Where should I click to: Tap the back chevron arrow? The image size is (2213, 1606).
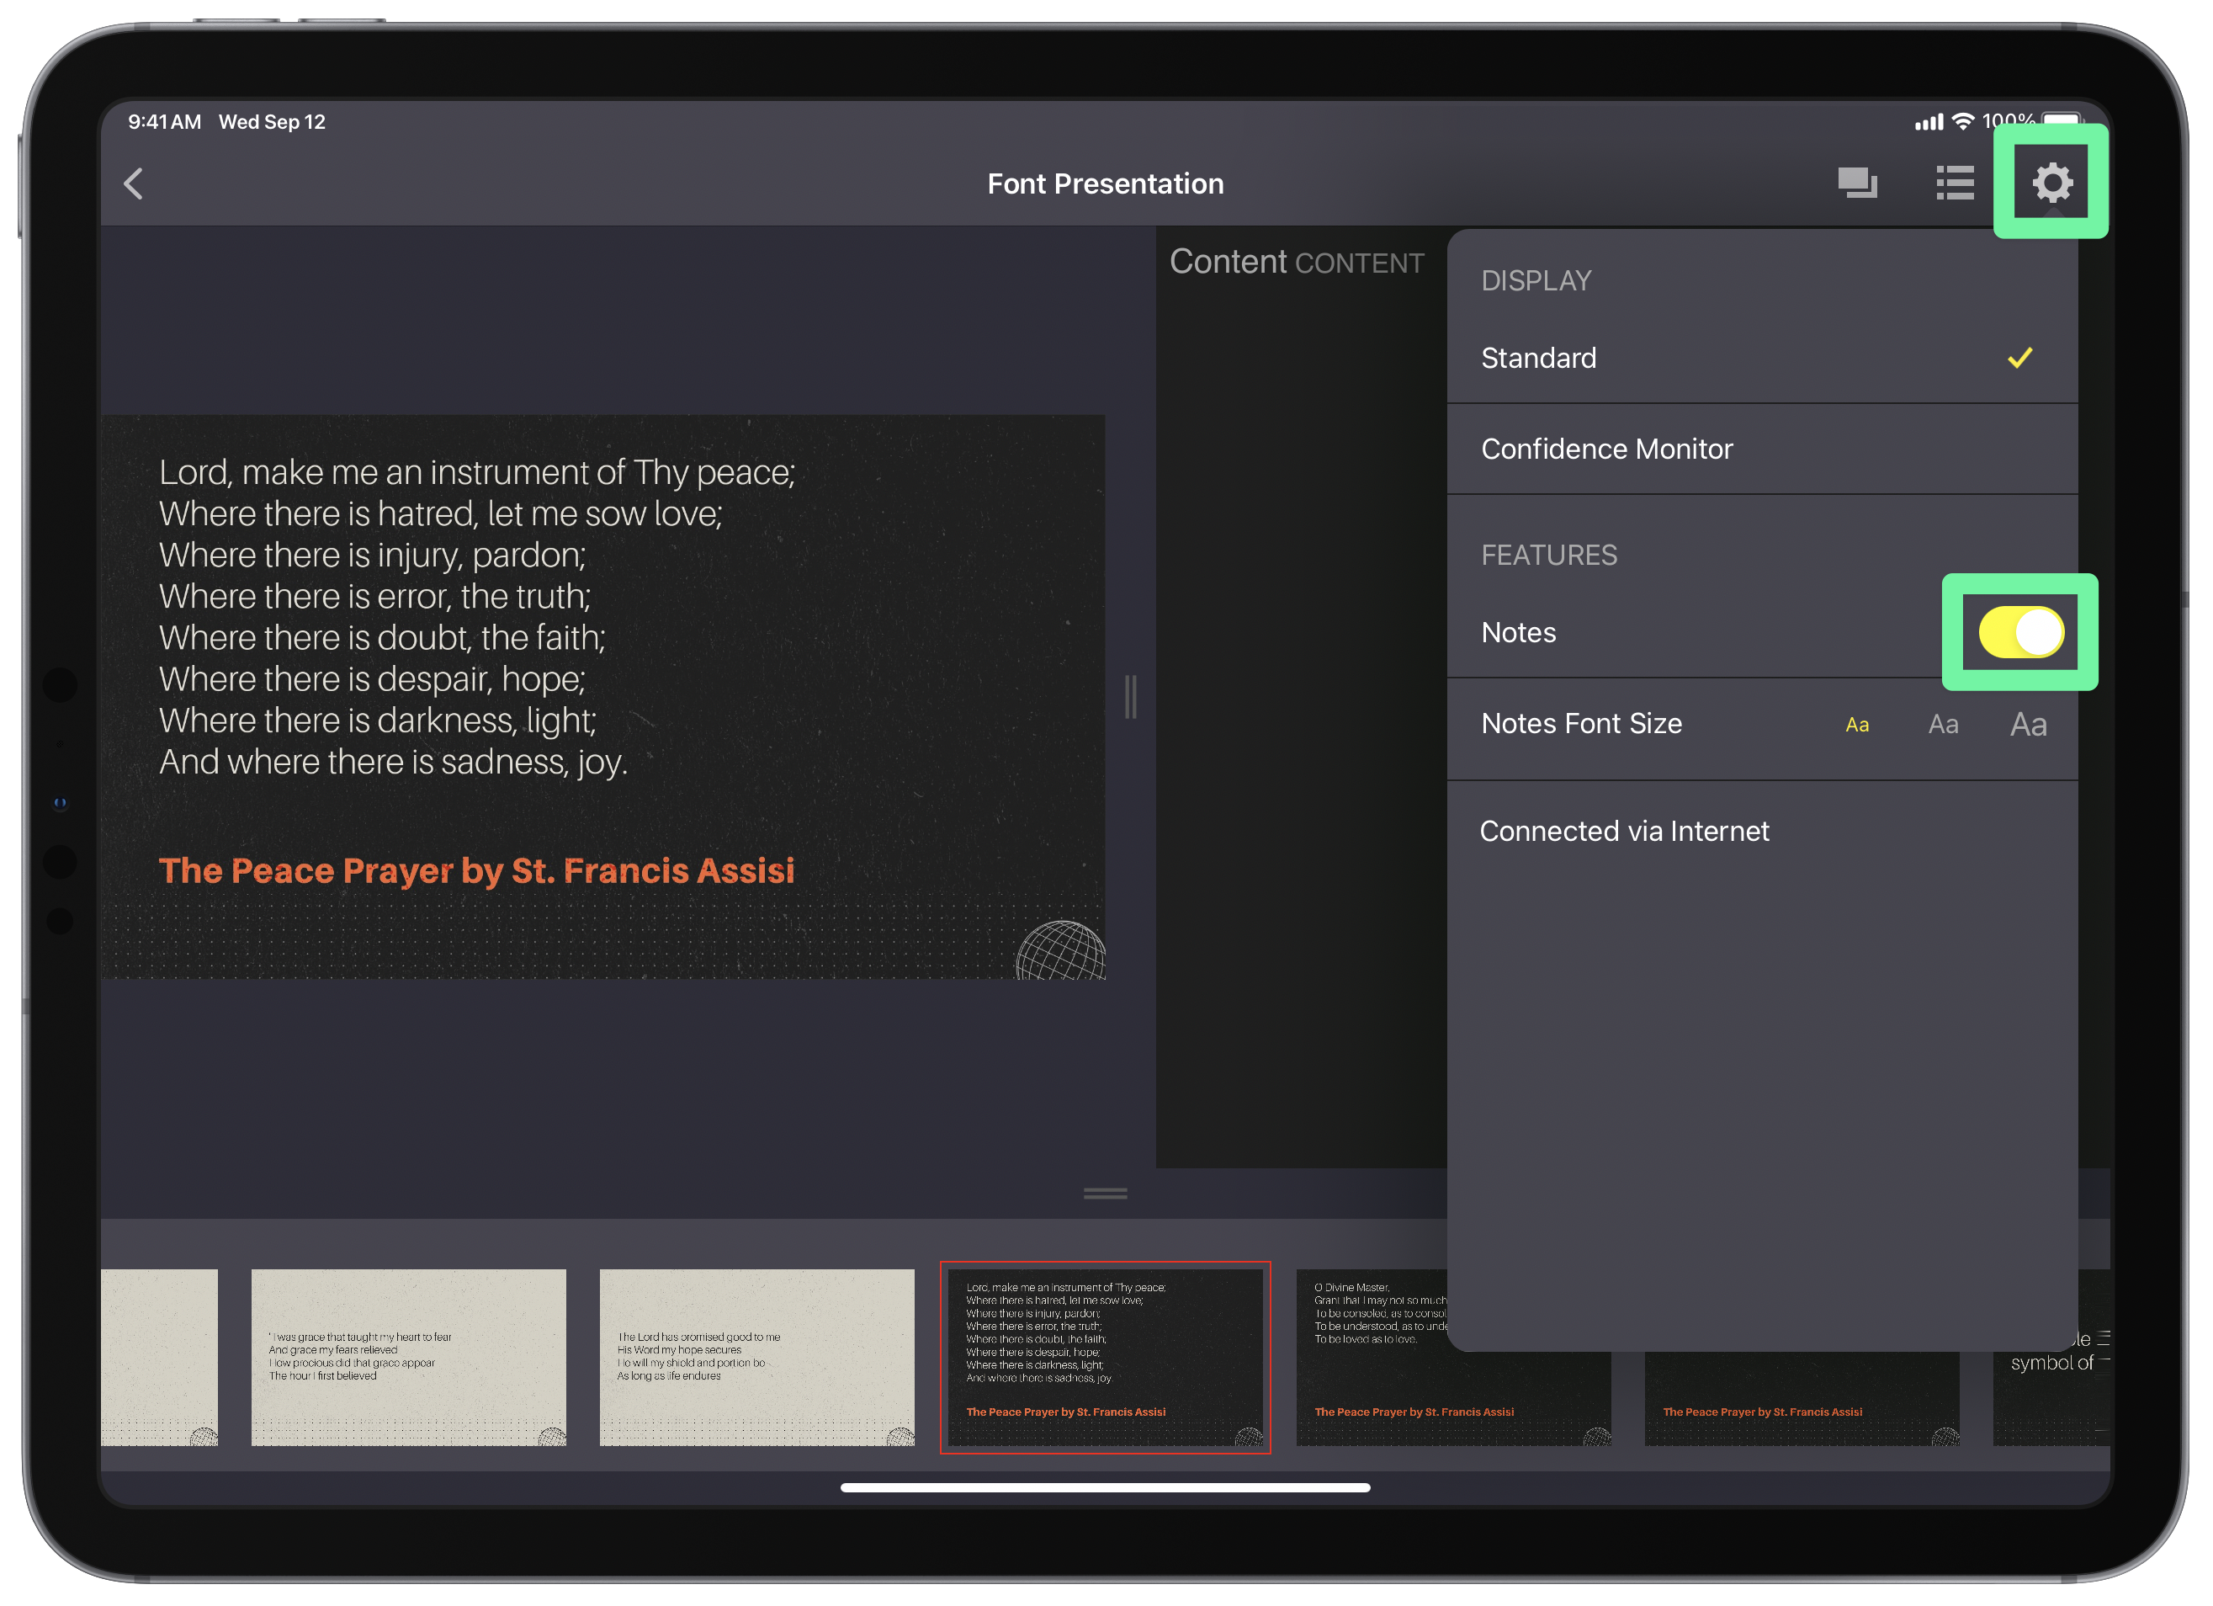coord(135,183)
